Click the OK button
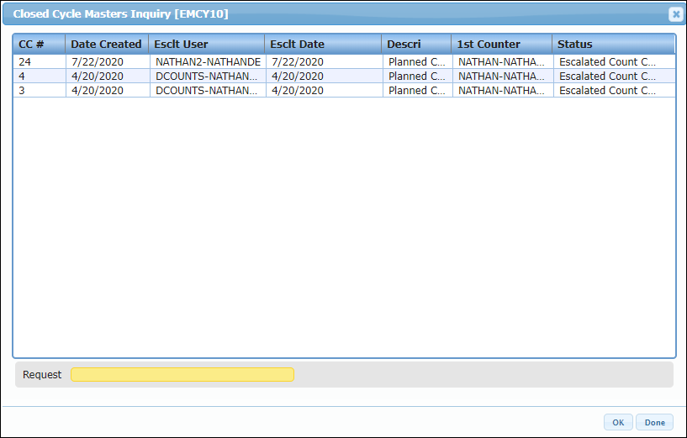Image resolution: width=687 pixels, height=438 pixels. tap(618, 422)
